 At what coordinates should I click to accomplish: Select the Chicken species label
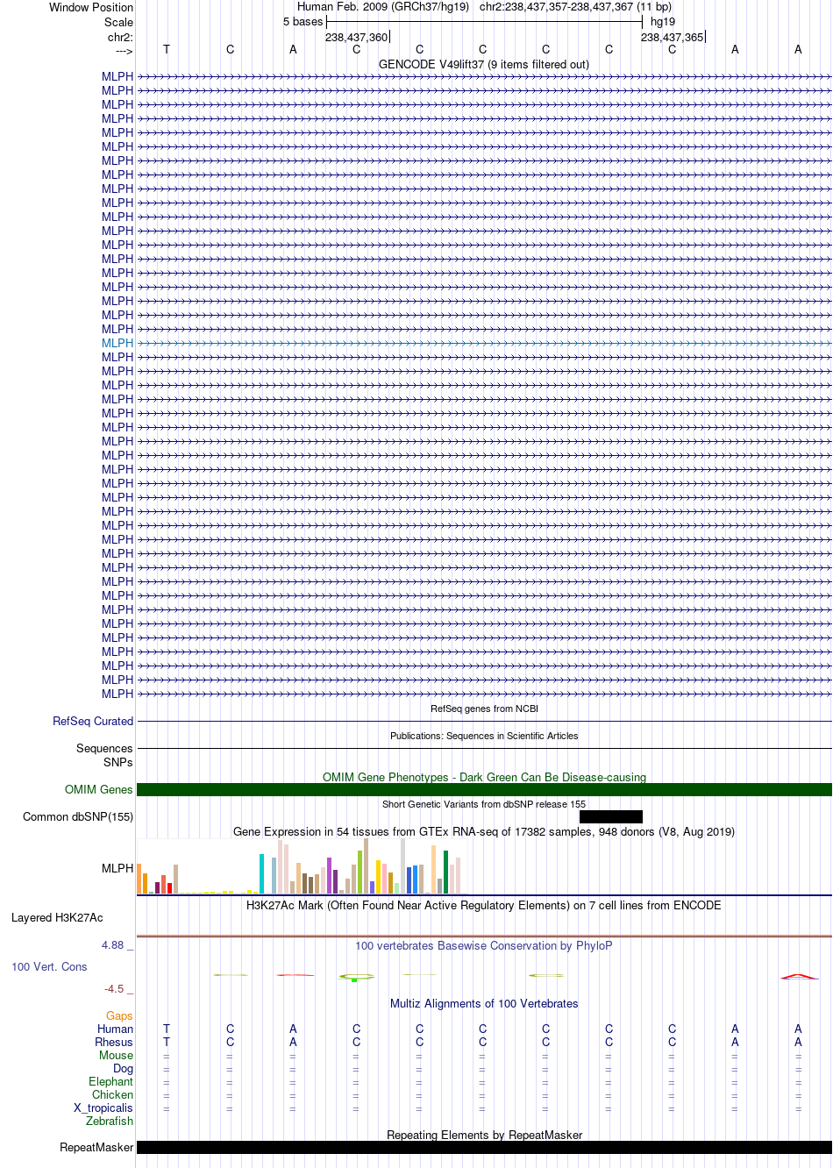(113, 1095)
